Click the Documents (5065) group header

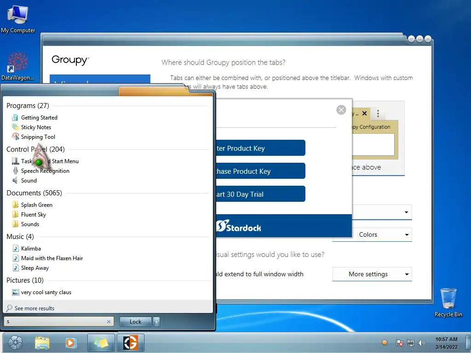[x=34, y=193]
